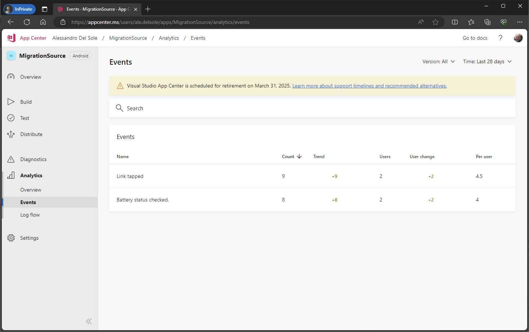529x332 pixels.
Task: Open the Test section via its checkmark icon
Action: [11, 118]
